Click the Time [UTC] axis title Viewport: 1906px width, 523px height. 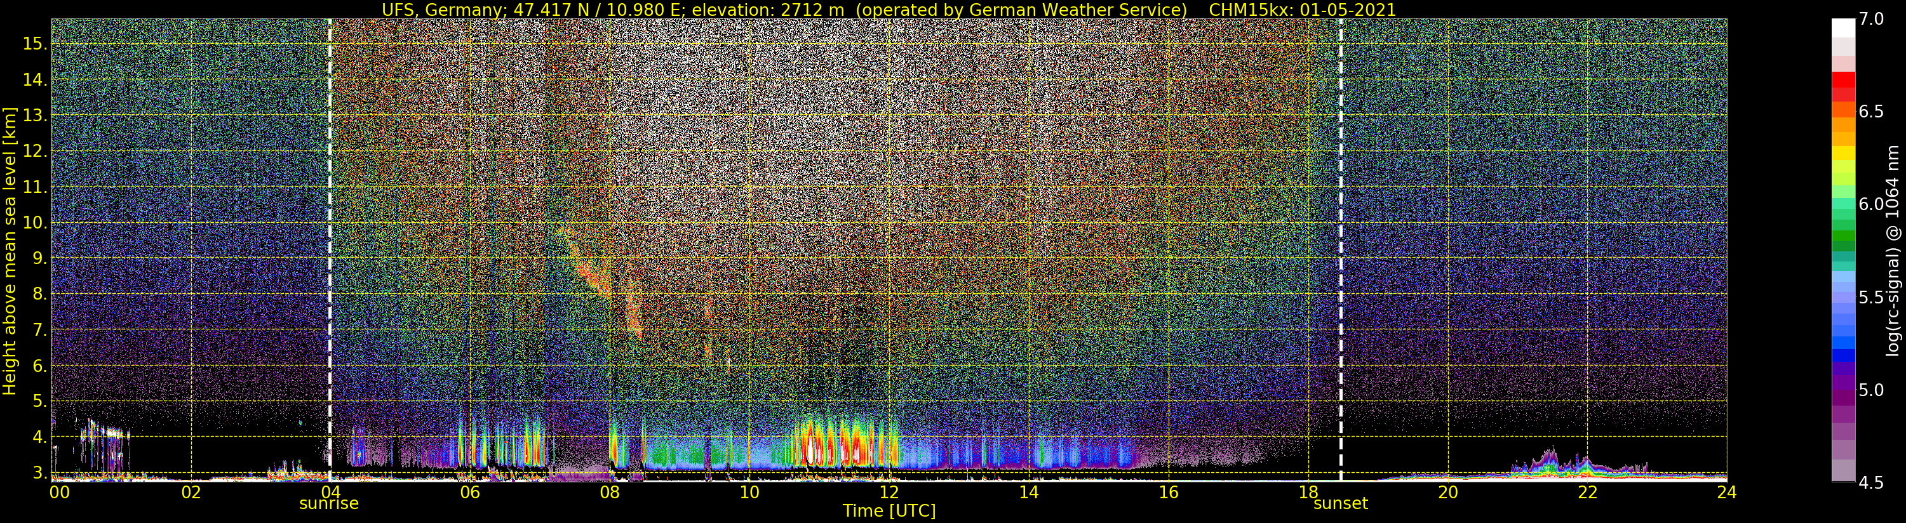(889, 510)
